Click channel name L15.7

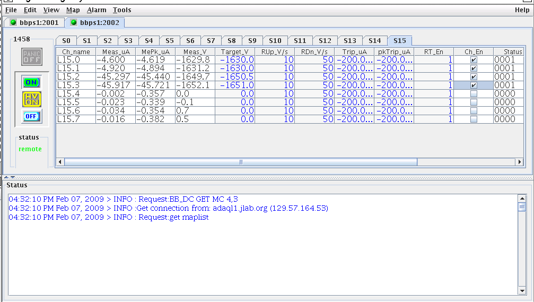pyautogui.click(x=76, y=119)
